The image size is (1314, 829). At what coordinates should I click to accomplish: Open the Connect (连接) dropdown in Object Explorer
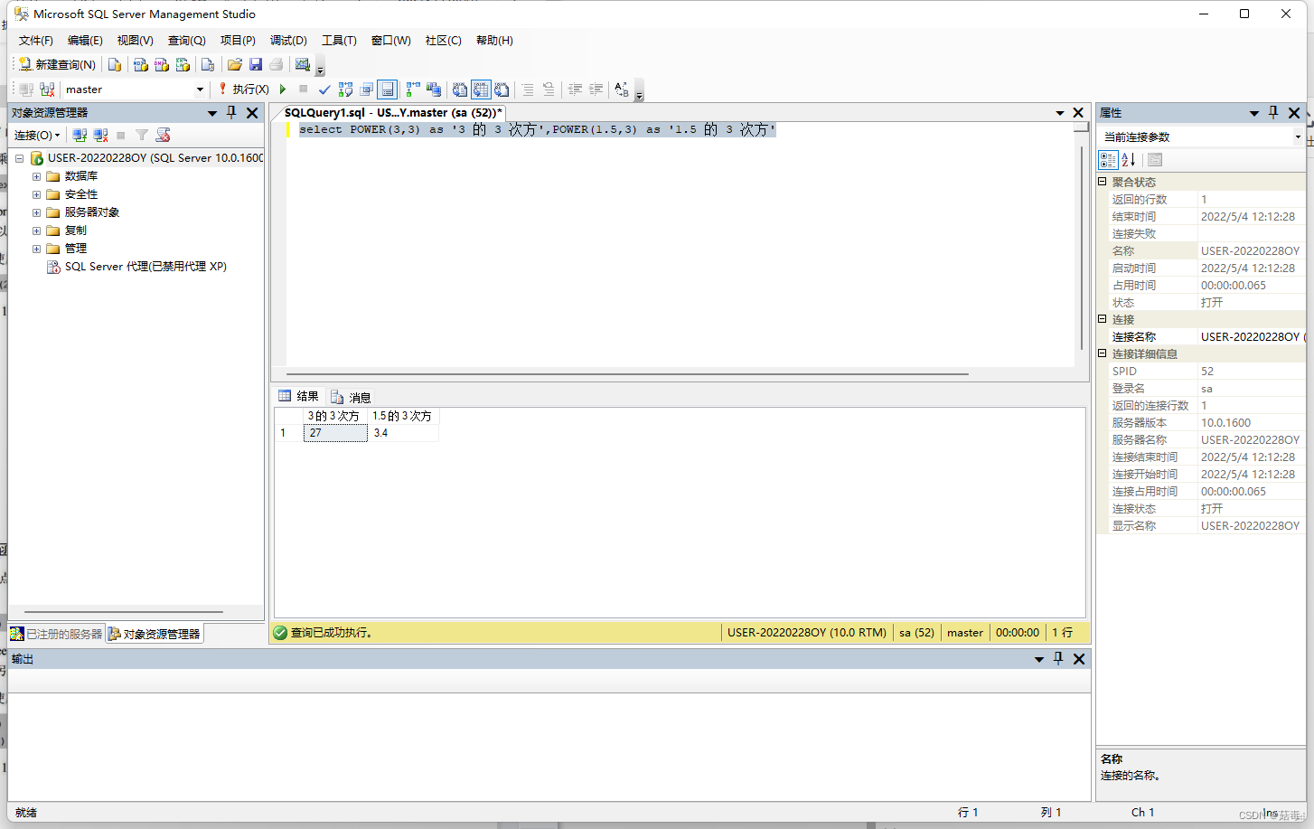(37, 135)
